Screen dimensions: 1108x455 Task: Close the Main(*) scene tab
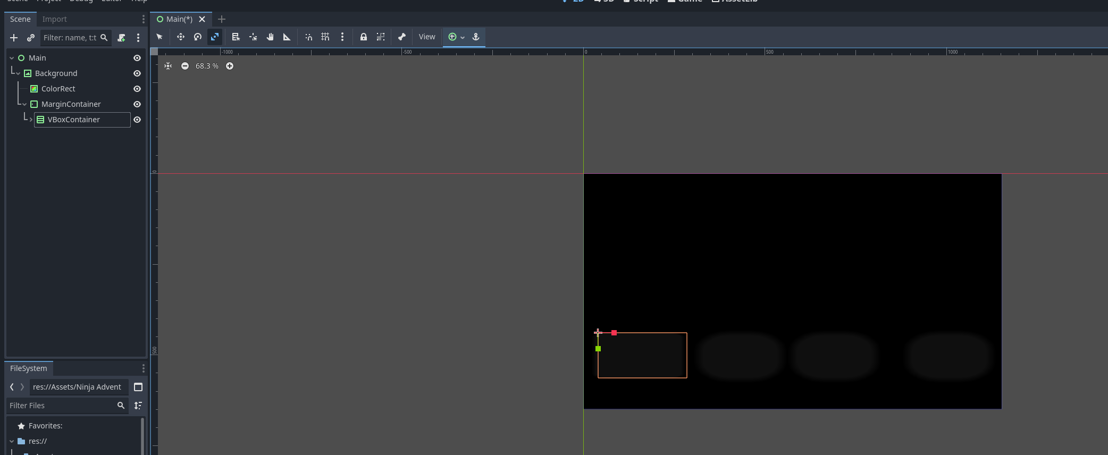click(x=202, y=19)
